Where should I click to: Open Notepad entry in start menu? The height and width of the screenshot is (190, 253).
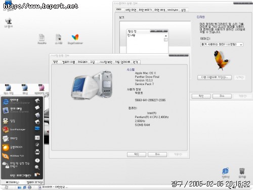(10, 138)
